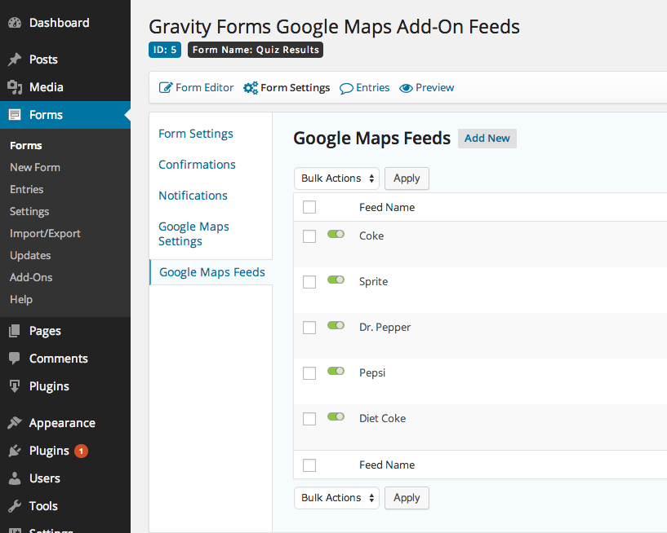Go to the Notifications tab
667x533 pixels.
point(193,196)
